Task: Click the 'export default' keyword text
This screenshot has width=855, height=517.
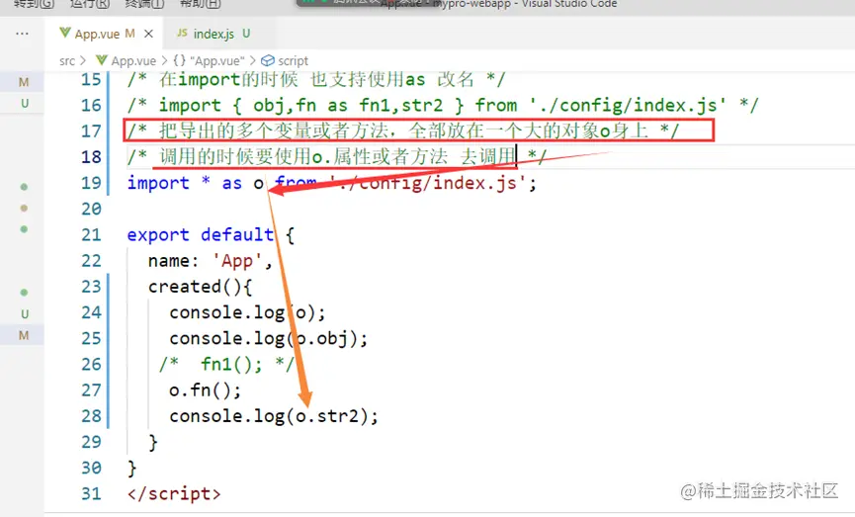Action: click(x=201, y=235)
